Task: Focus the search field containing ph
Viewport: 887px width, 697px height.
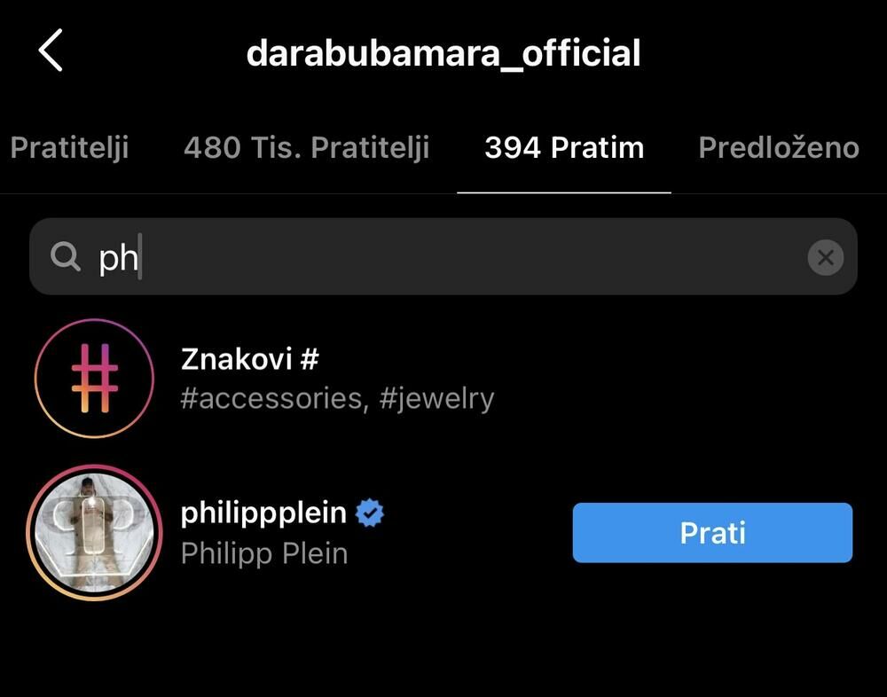Action: point(443,256)
